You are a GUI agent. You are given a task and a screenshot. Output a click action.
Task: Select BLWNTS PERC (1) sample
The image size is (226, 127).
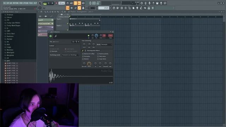pos(12,63)
